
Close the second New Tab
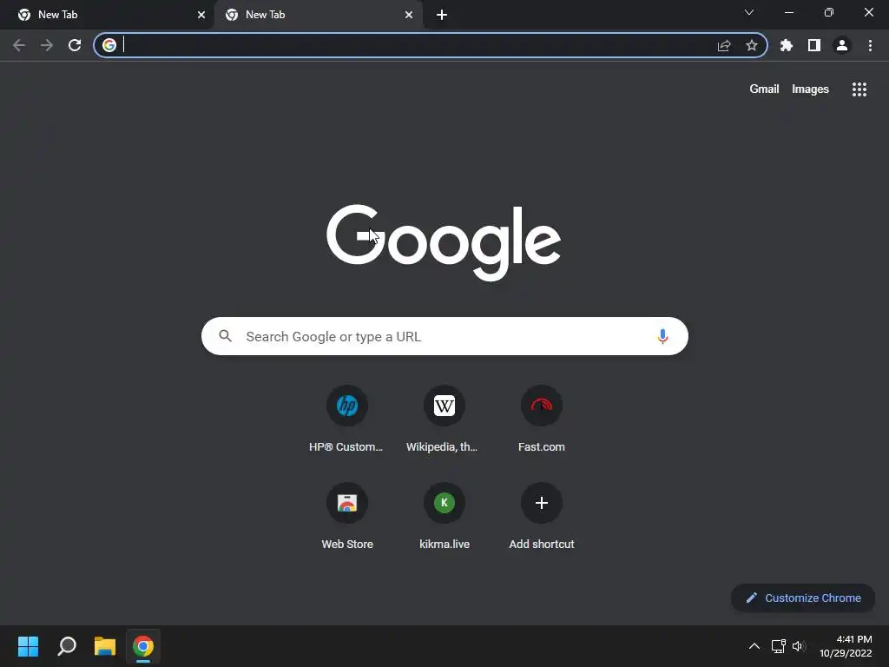click(x=409, y=15)
